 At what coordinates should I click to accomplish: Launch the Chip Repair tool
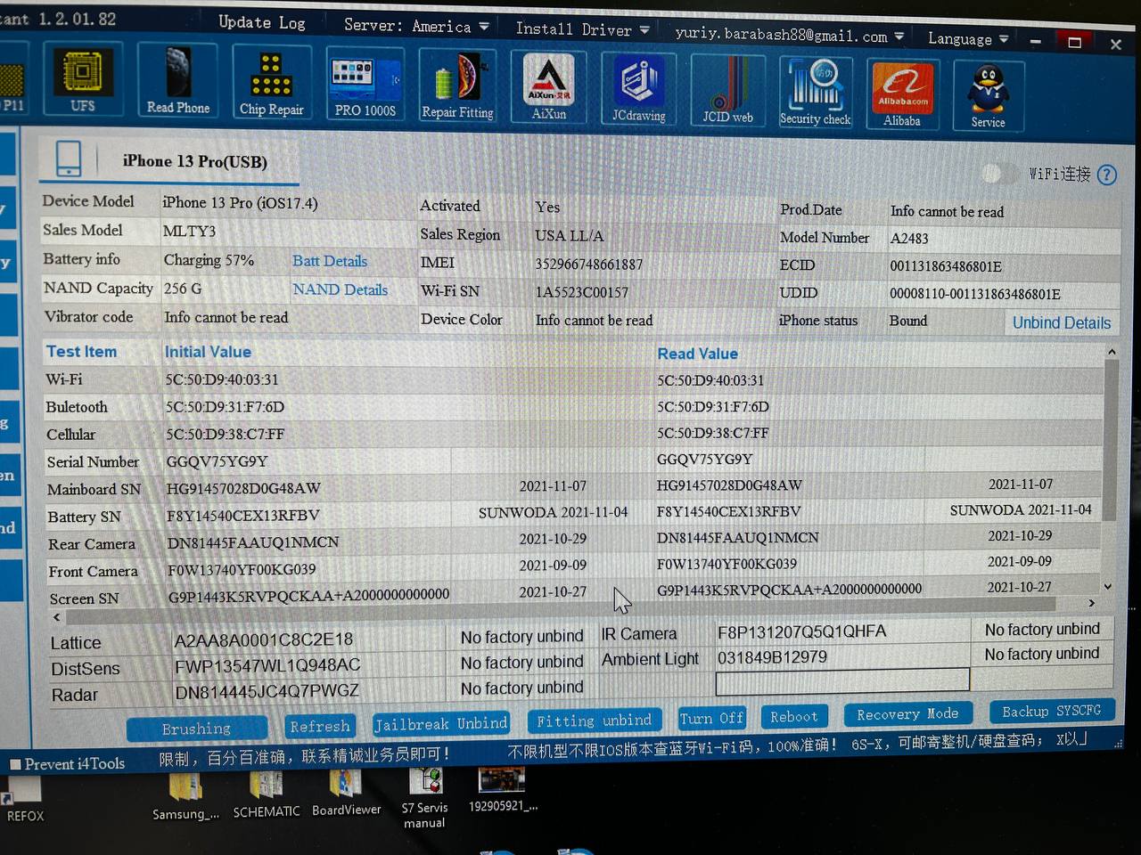[271, 84]
